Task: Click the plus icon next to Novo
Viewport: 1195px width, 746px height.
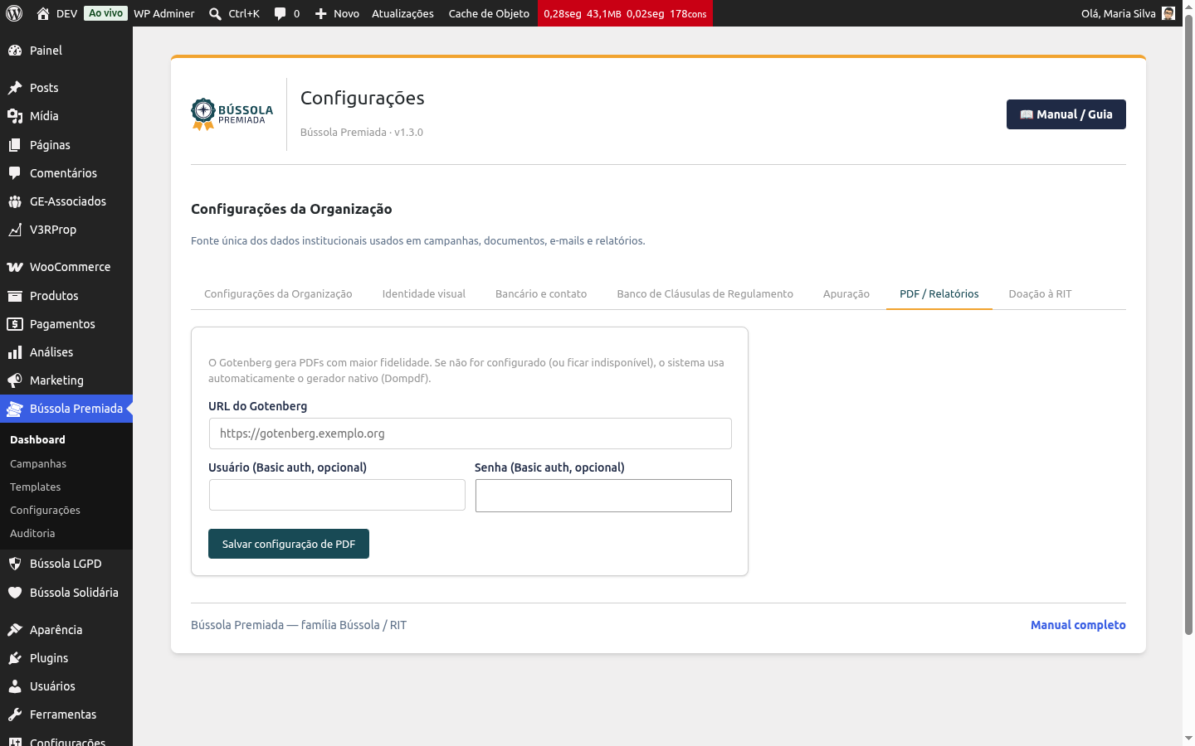Action: click(x=321, y=13)
